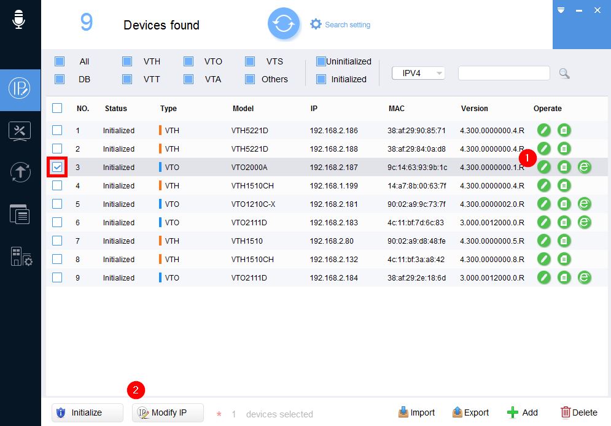The width and height of the screenshot is (611, 426).
Task: Open the building configuration sidebar icon
Action: pos(21,257)
